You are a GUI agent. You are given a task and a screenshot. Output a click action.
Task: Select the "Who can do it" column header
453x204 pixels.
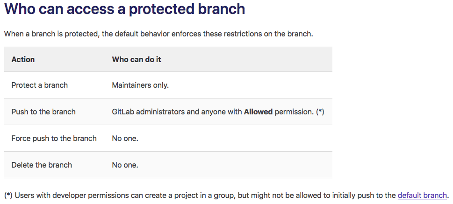click(x=137, y=59)
